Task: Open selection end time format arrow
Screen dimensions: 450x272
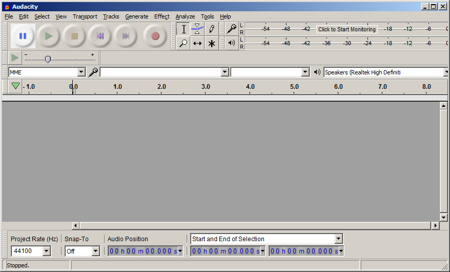Action: (341, 251)
